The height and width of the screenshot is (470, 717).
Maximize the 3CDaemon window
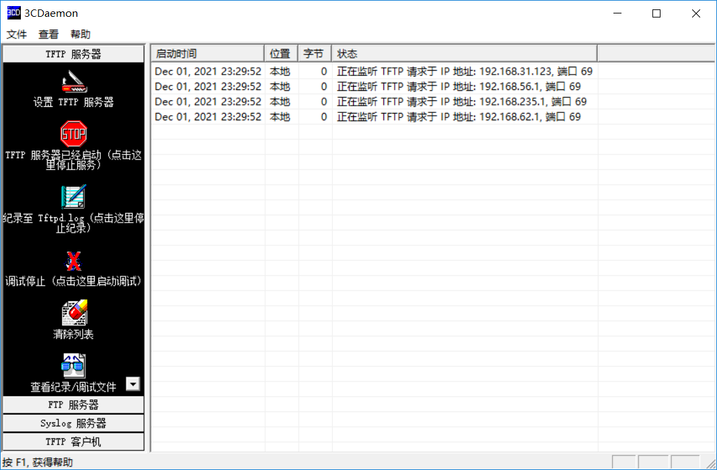pos(656,13)
